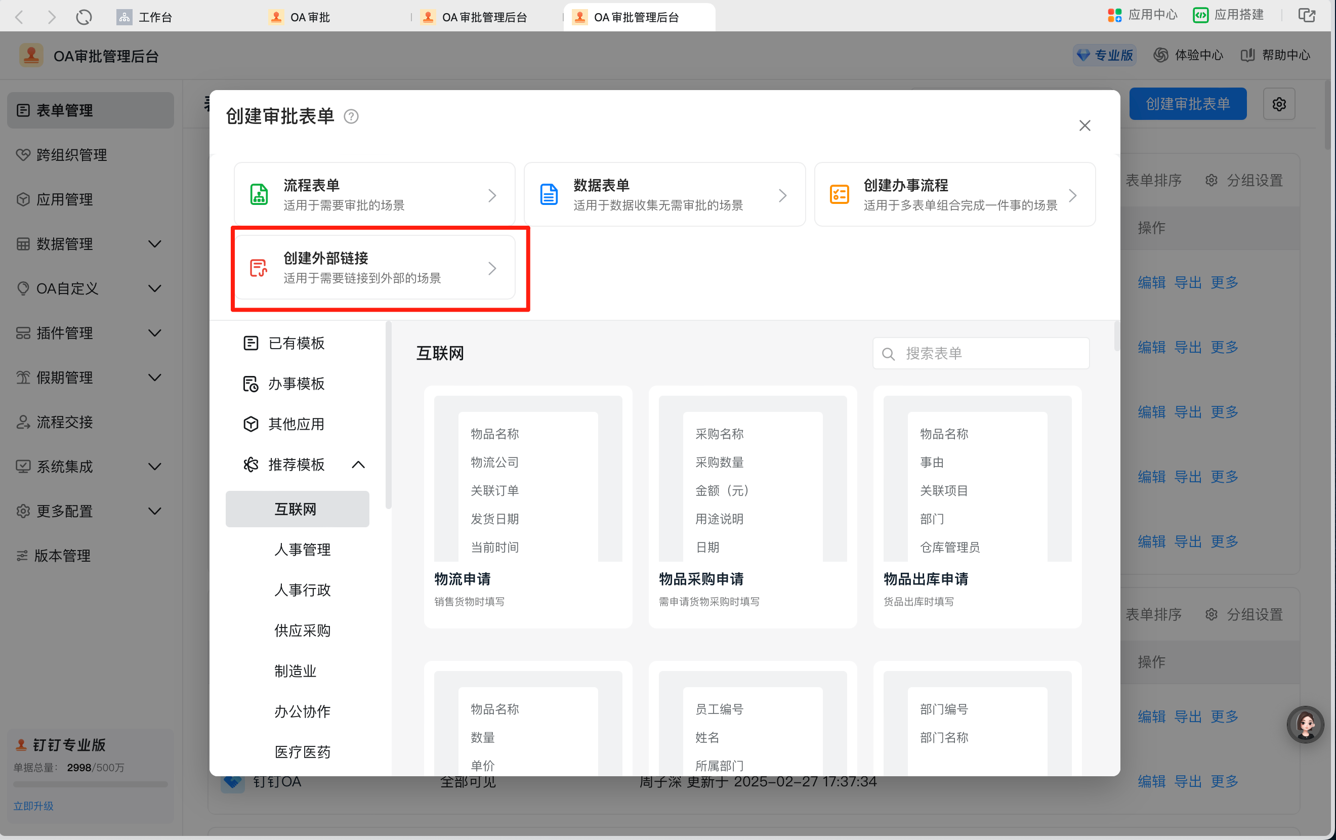Click 编辑 in the 钉钉OA row
The height and width of the screenshot is (840, 1336).
[1151, 781]
